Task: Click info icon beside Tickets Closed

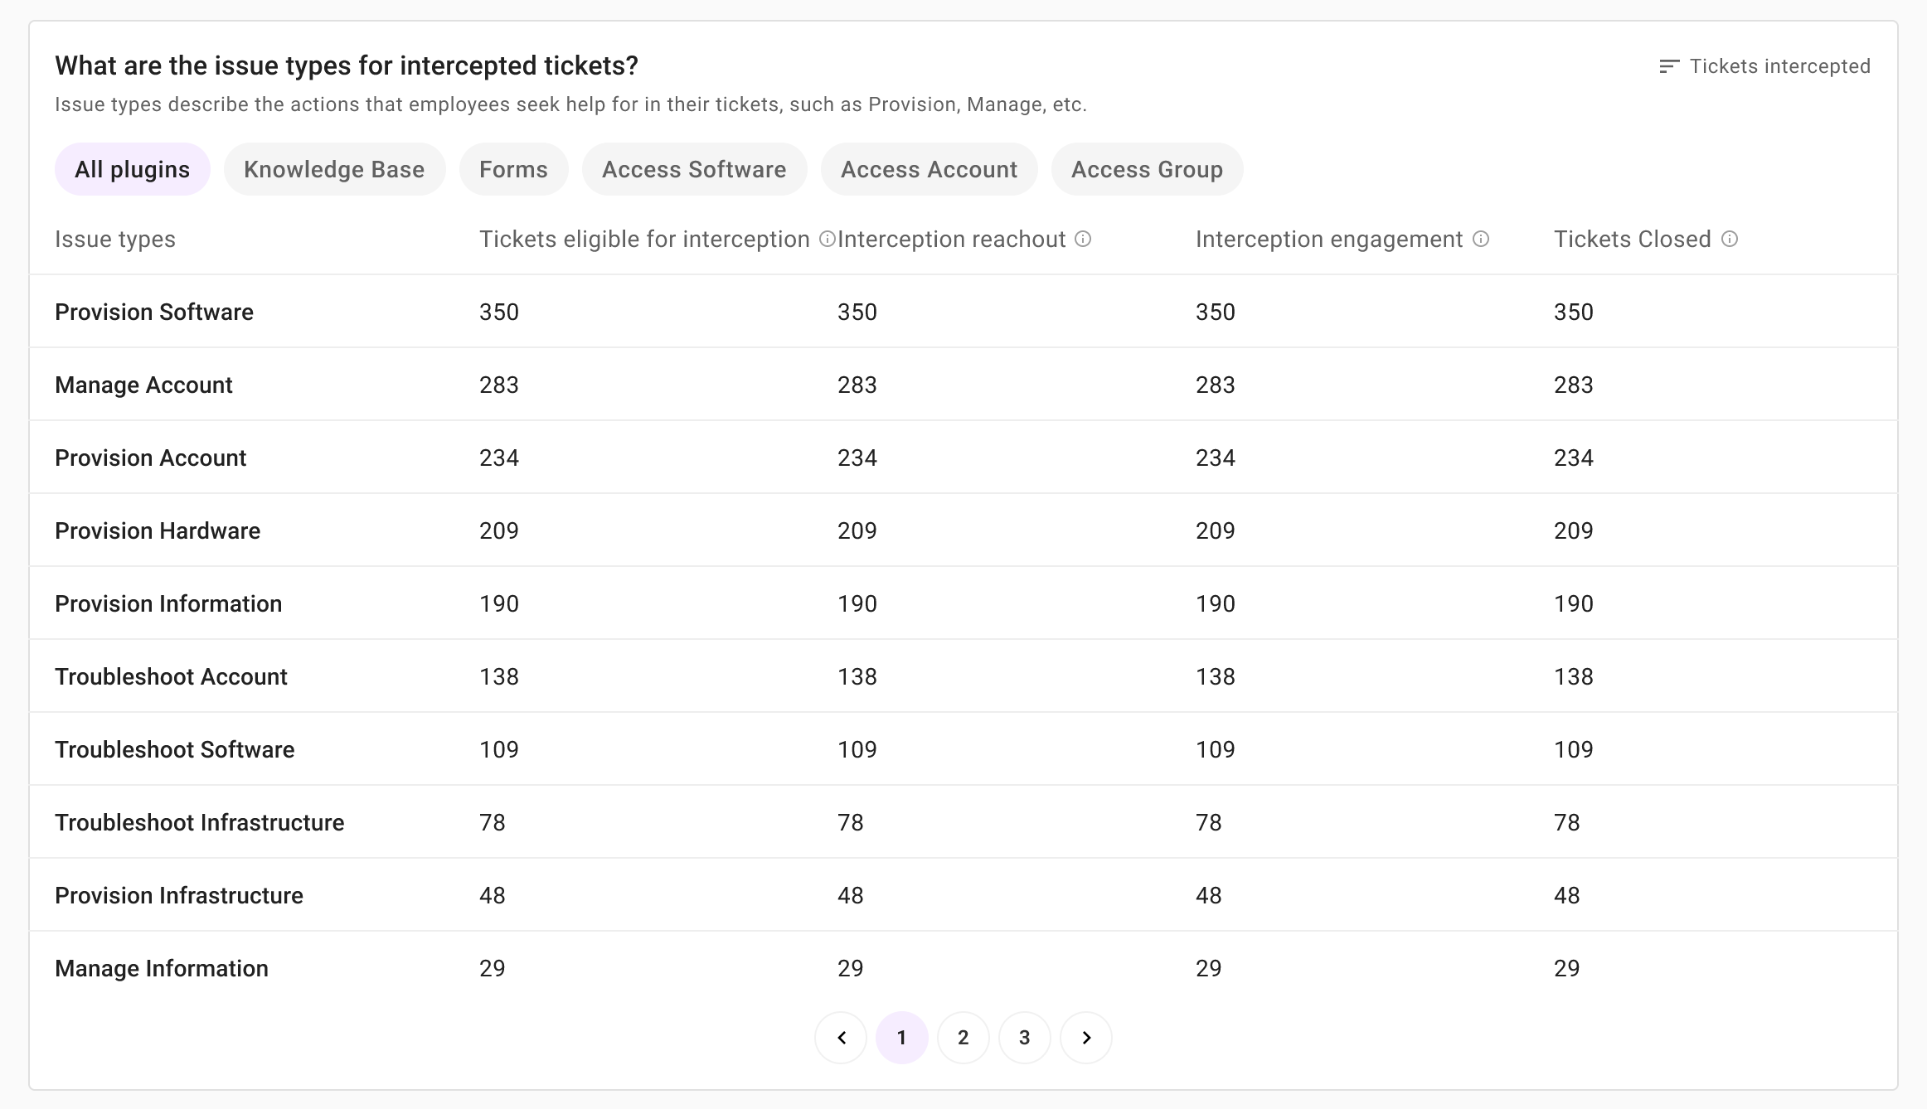Action: pyautogui.click(x=1730, y=240)
